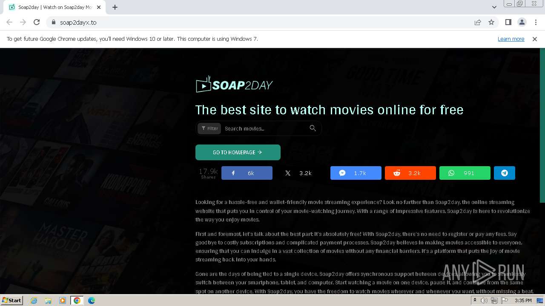Share on Reddit with 3.2k shares

click(410, 173)
